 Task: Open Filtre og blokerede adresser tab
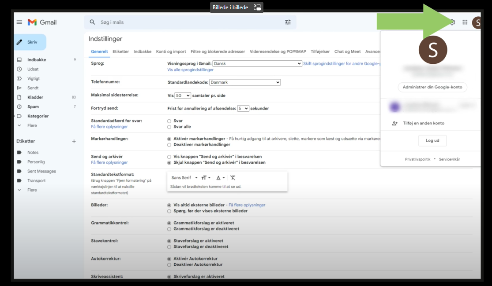click(x=218, y=51)
